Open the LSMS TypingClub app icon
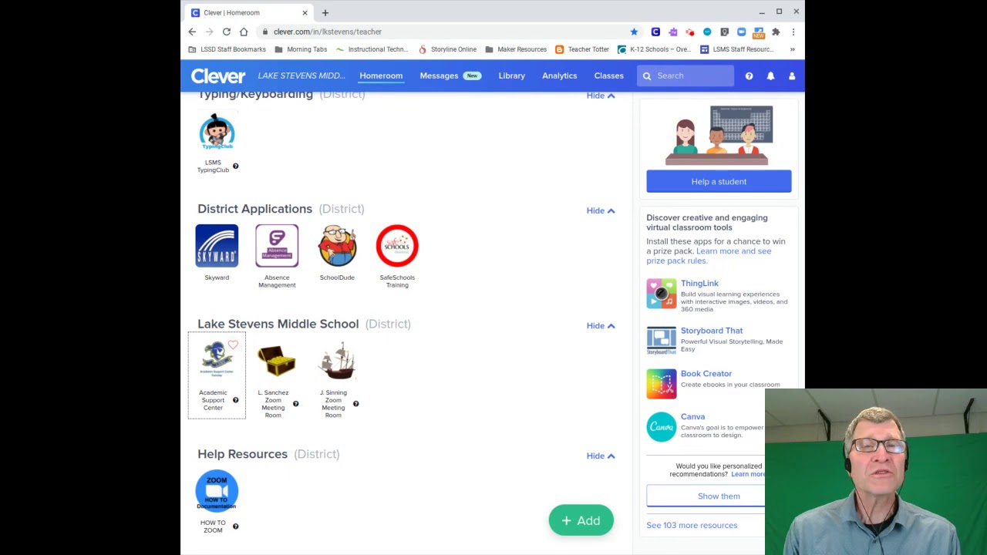Screen dimensions: 987x555 pyautogui.click(x=217, y=133)
